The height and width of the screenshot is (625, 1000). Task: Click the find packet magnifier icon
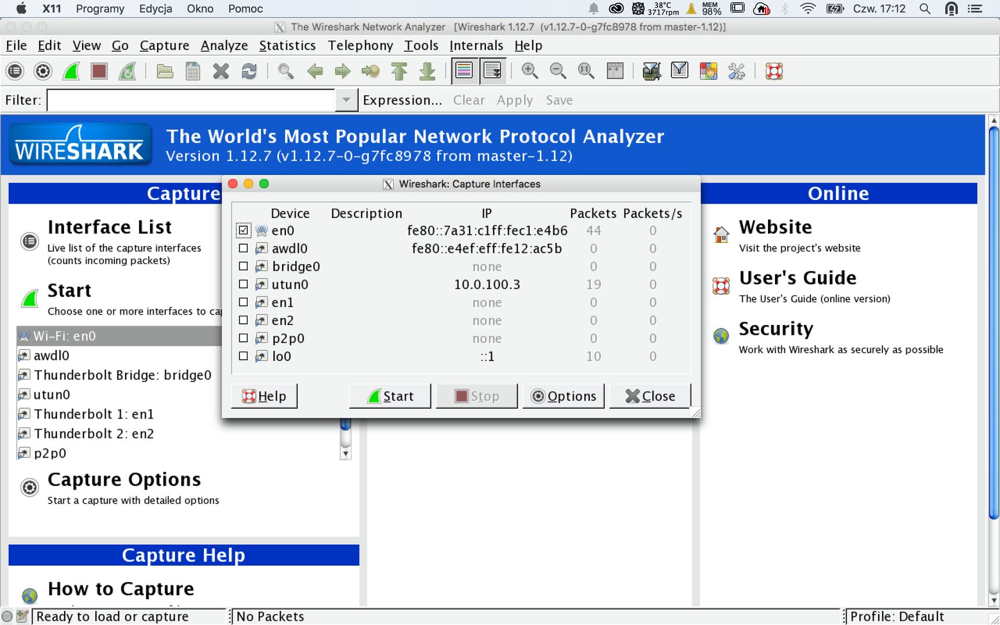(x=285, y=71)
